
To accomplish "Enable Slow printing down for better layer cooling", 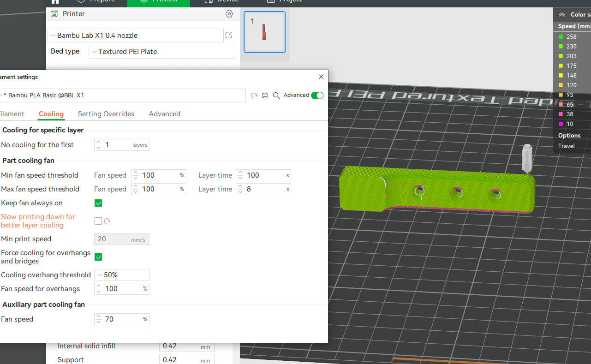I will pyautogui.click(x=98, y=221).
